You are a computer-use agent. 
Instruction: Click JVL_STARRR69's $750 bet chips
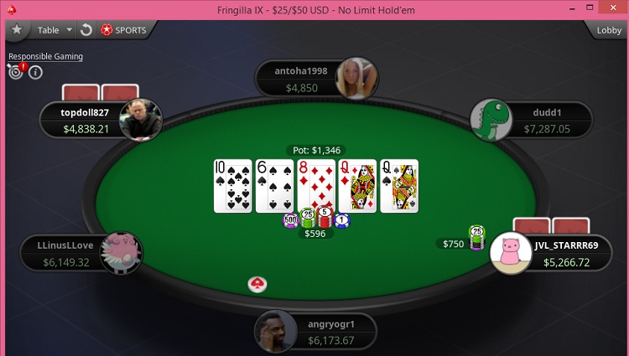(476, 238)
